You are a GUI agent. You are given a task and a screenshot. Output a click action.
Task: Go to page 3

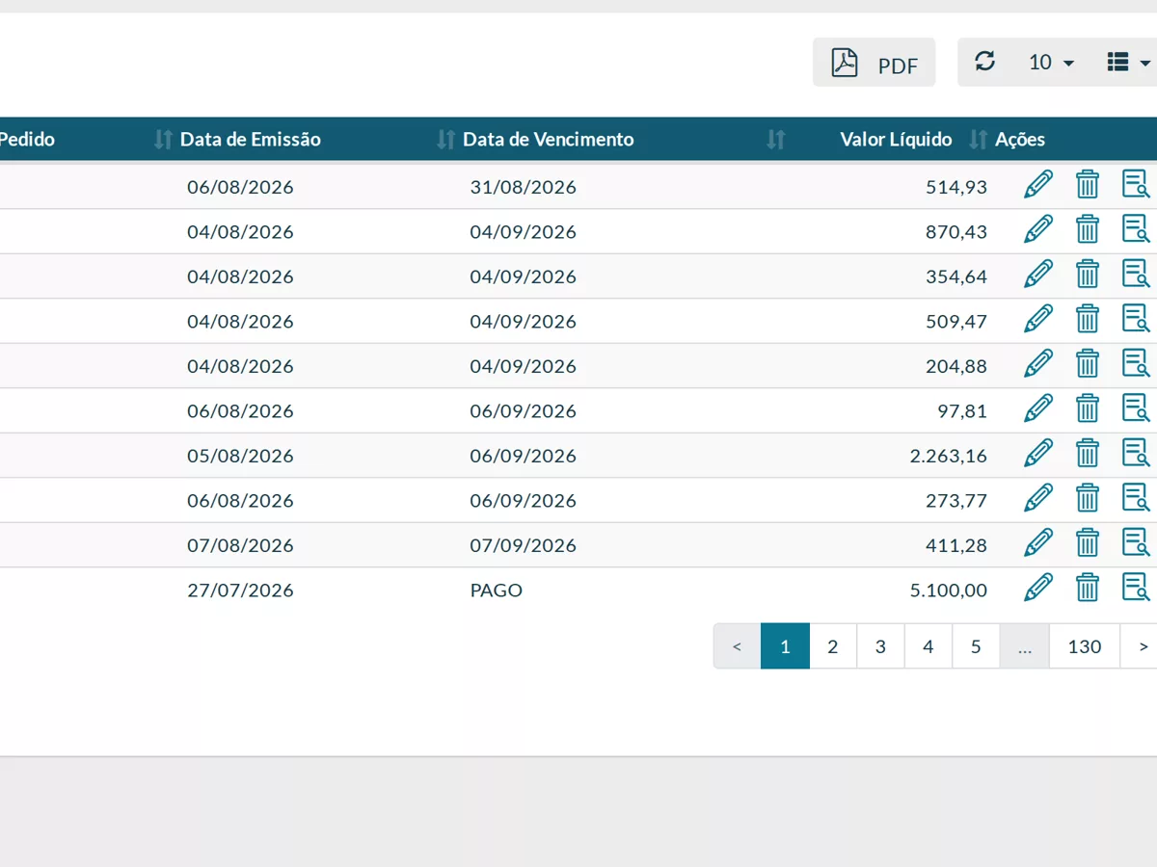click(x=880, y=646)
